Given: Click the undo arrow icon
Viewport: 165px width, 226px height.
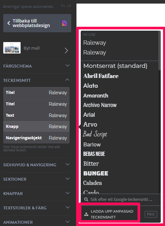Looking at the screenshot, I should click(x=63, y=6).
